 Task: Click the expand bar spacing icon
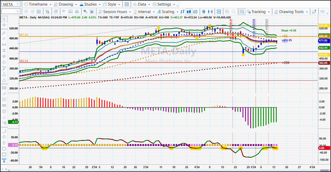(x=210, y=12)
